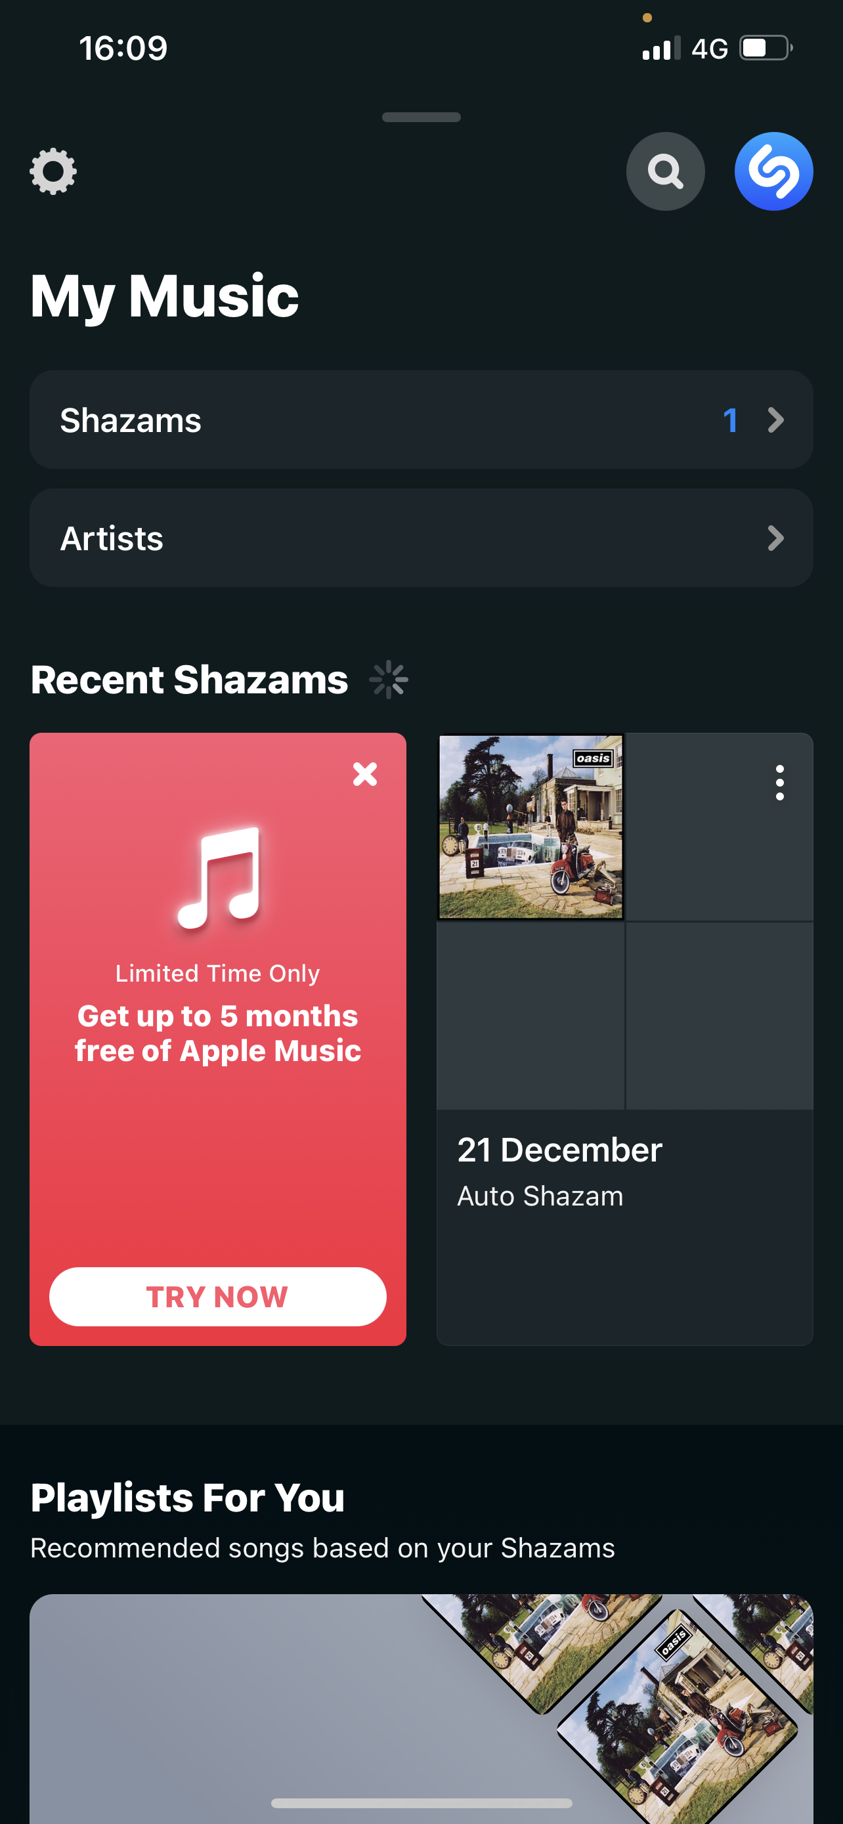This screenshot has height=1824, width=843.
Task: Tap the Recent Shazams loading spinner
Action: (x=389, y=680)
